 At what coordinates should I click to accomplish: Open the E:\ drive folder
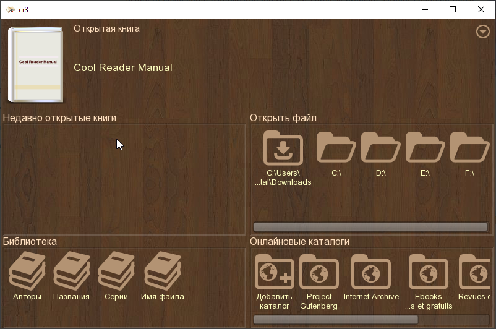[x=425, y=147]
